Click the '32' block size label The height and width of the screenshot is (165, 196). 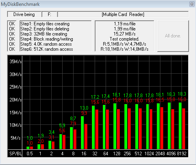click(95, 154)
